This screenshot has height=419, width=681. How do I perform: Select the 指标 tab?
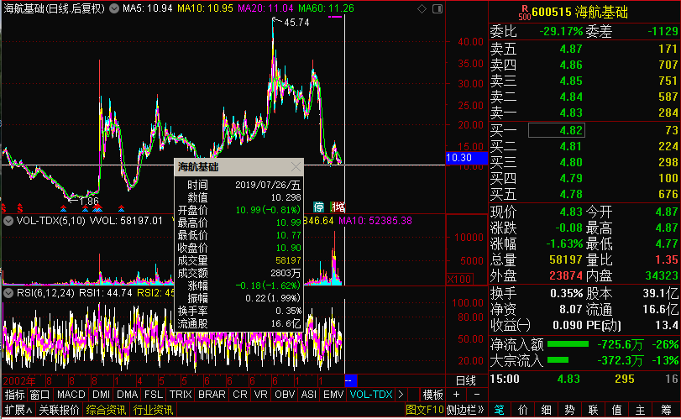[15, 395]
